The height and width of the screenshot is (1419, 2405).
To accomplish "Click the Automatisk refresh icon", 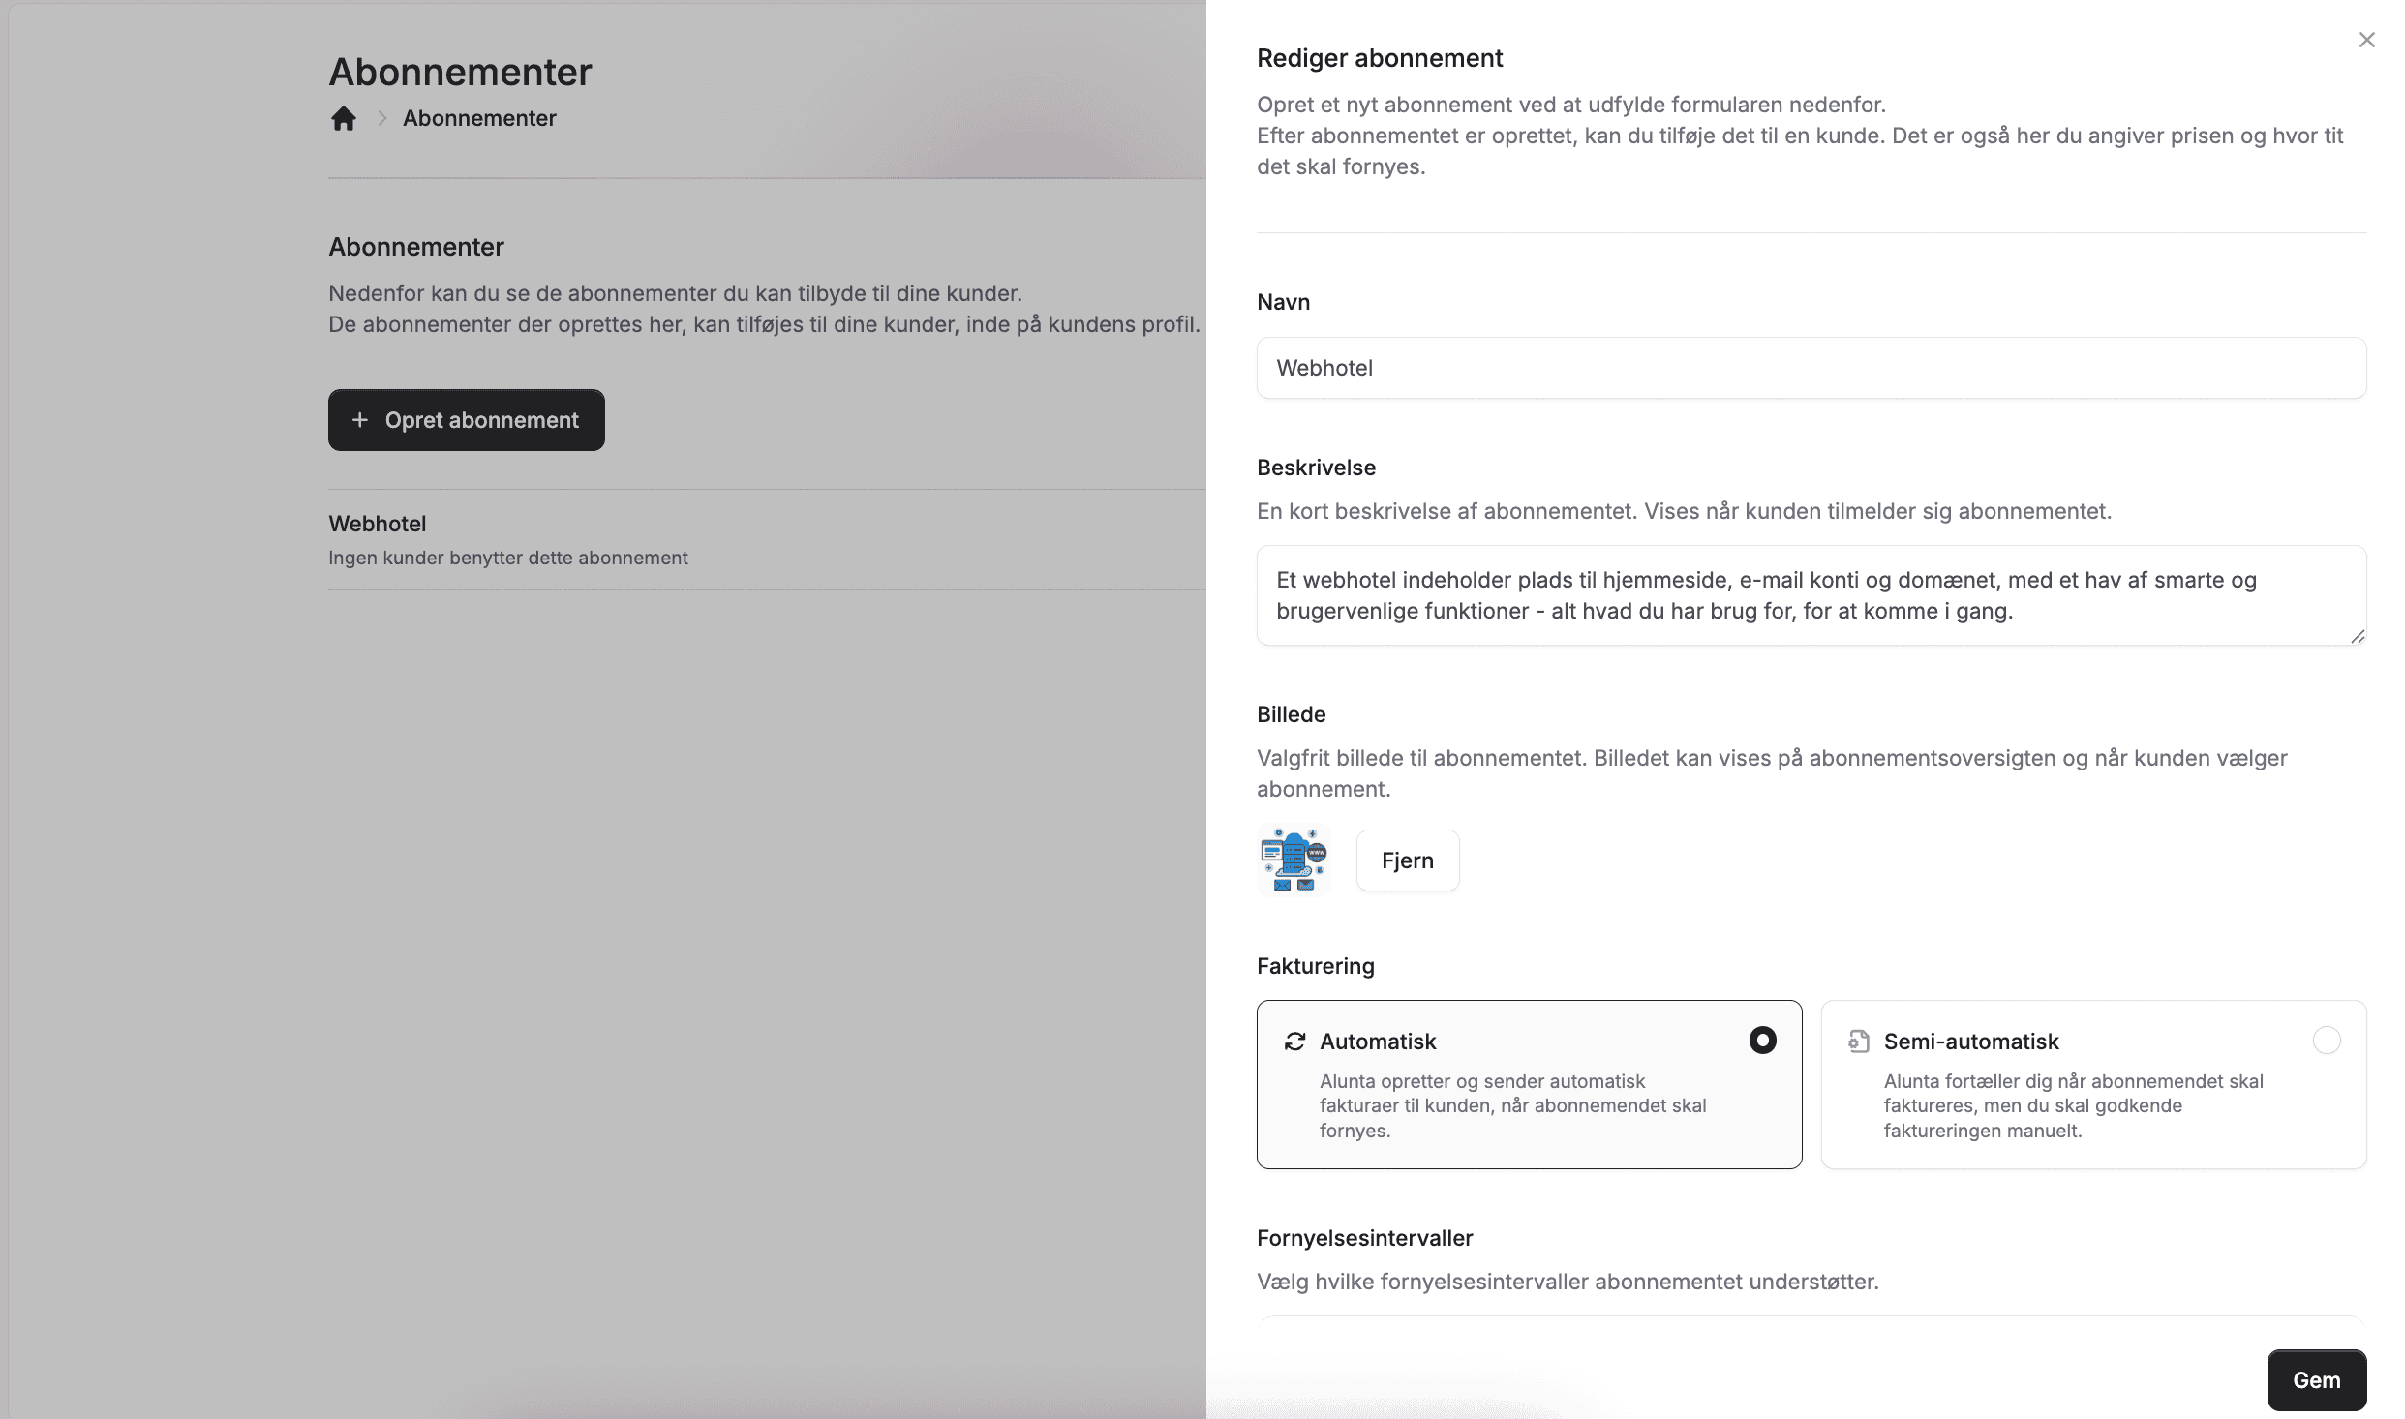I will pos(1294,1042).
